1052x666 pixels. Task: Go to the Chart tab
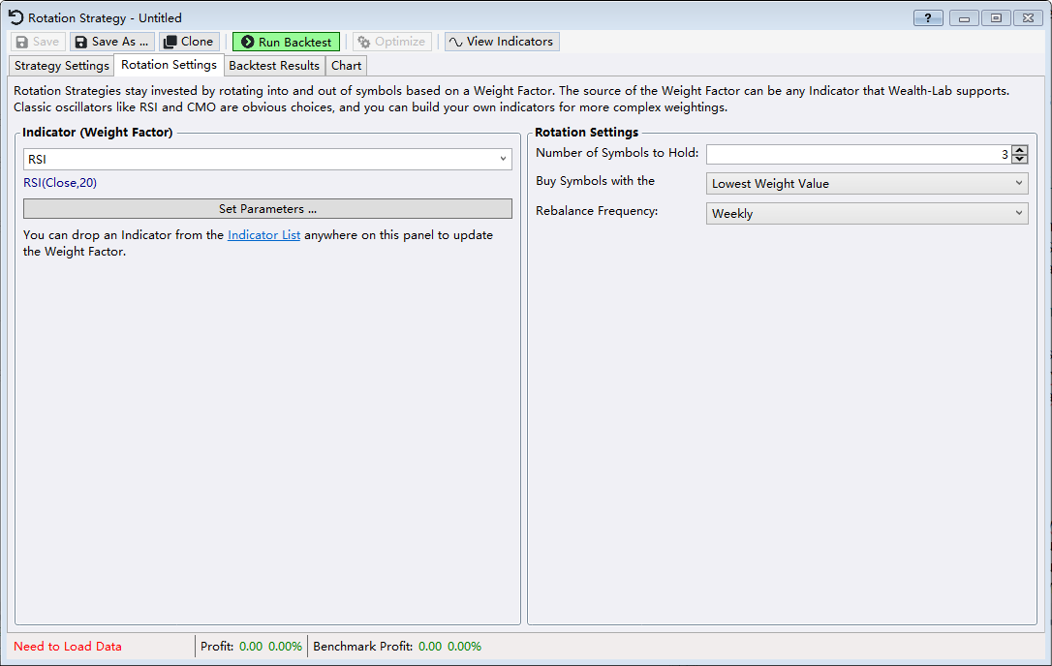pos(346,66)
